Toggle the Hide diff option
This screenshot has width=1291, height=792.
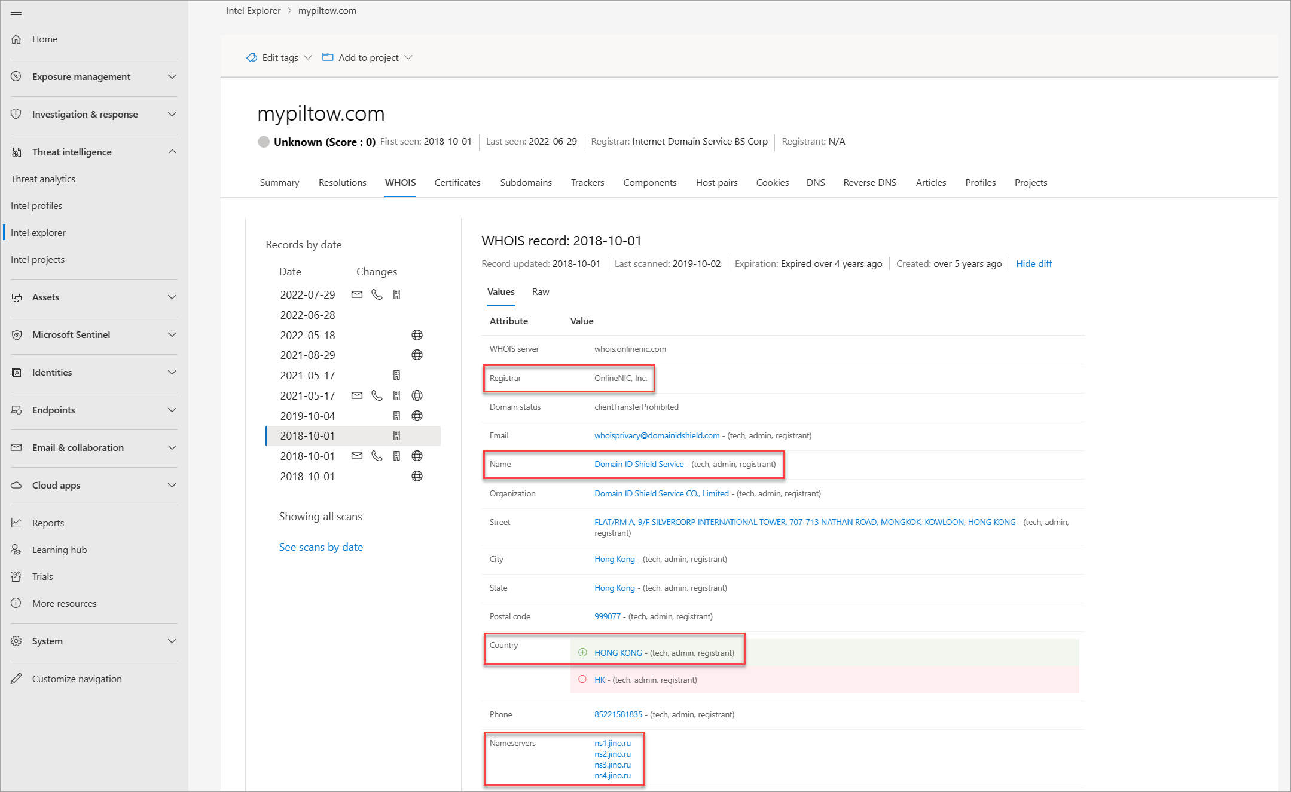pyautogui.click(x=1033, y=263)
